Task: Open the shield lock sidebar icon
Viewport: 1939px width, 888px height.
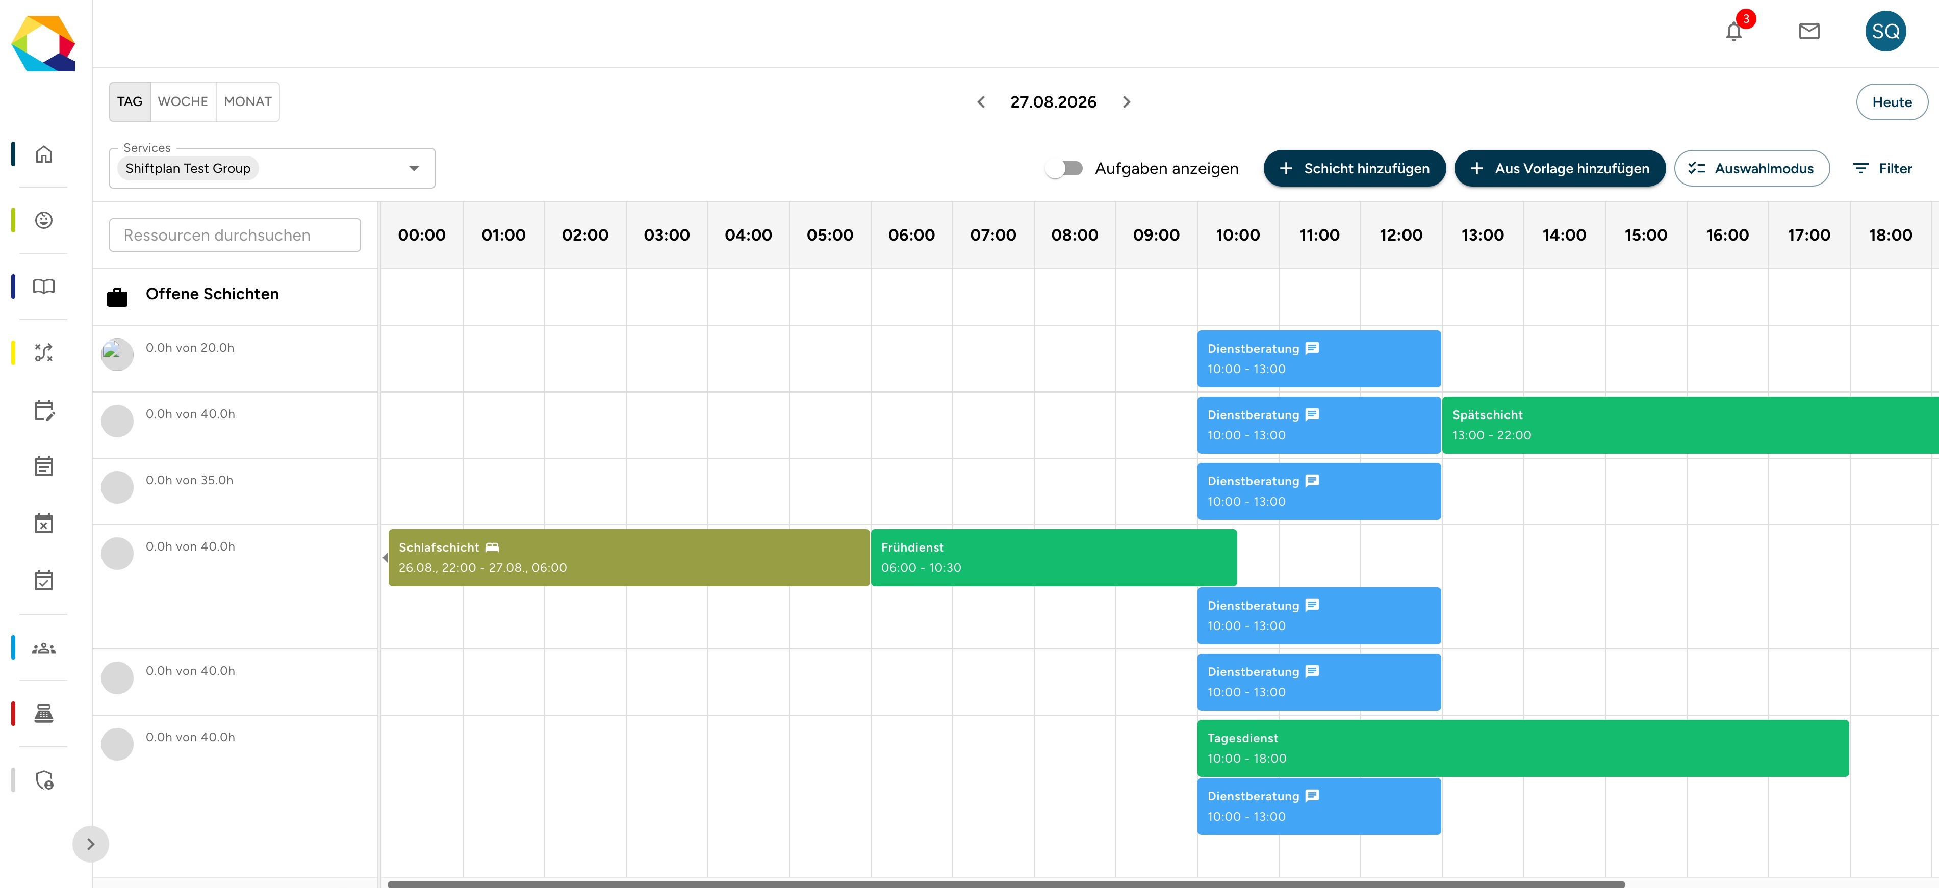Action: tap(44, 780)
